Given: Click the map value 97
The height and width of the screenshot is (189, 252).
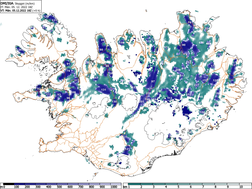Looking at the screenshot, I should click(153, 81).
